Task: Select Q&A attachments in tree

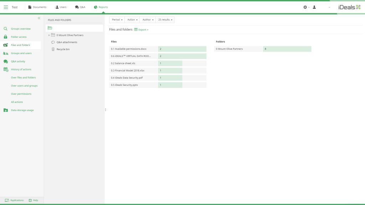Action: click(67, 42)
